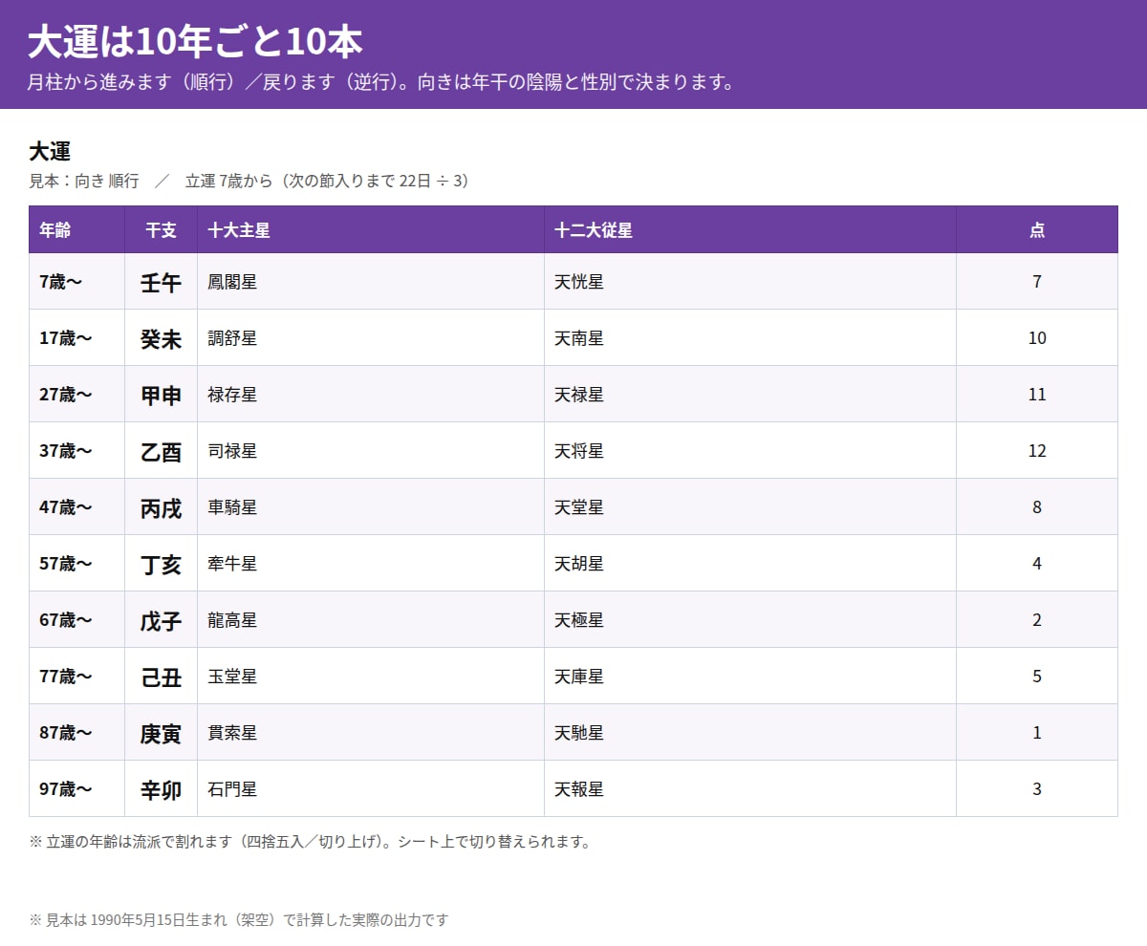The width and height of the screenshot is (1147, 946).
Task: Click the 7歳〜 age cell
Action: [76, 282]
